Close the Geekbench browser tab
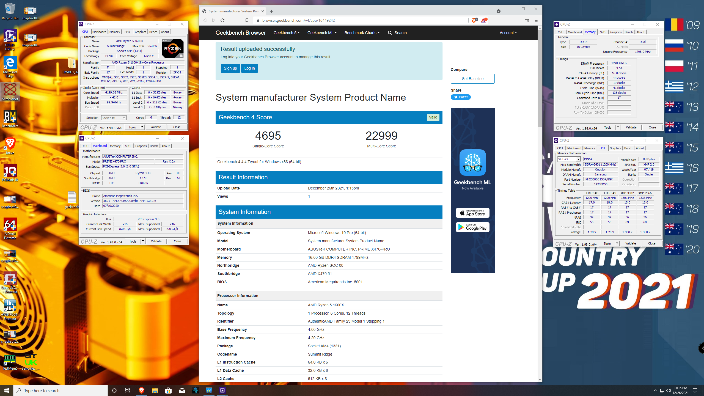This screenshot has height=396, width=704. coord(263,11)
